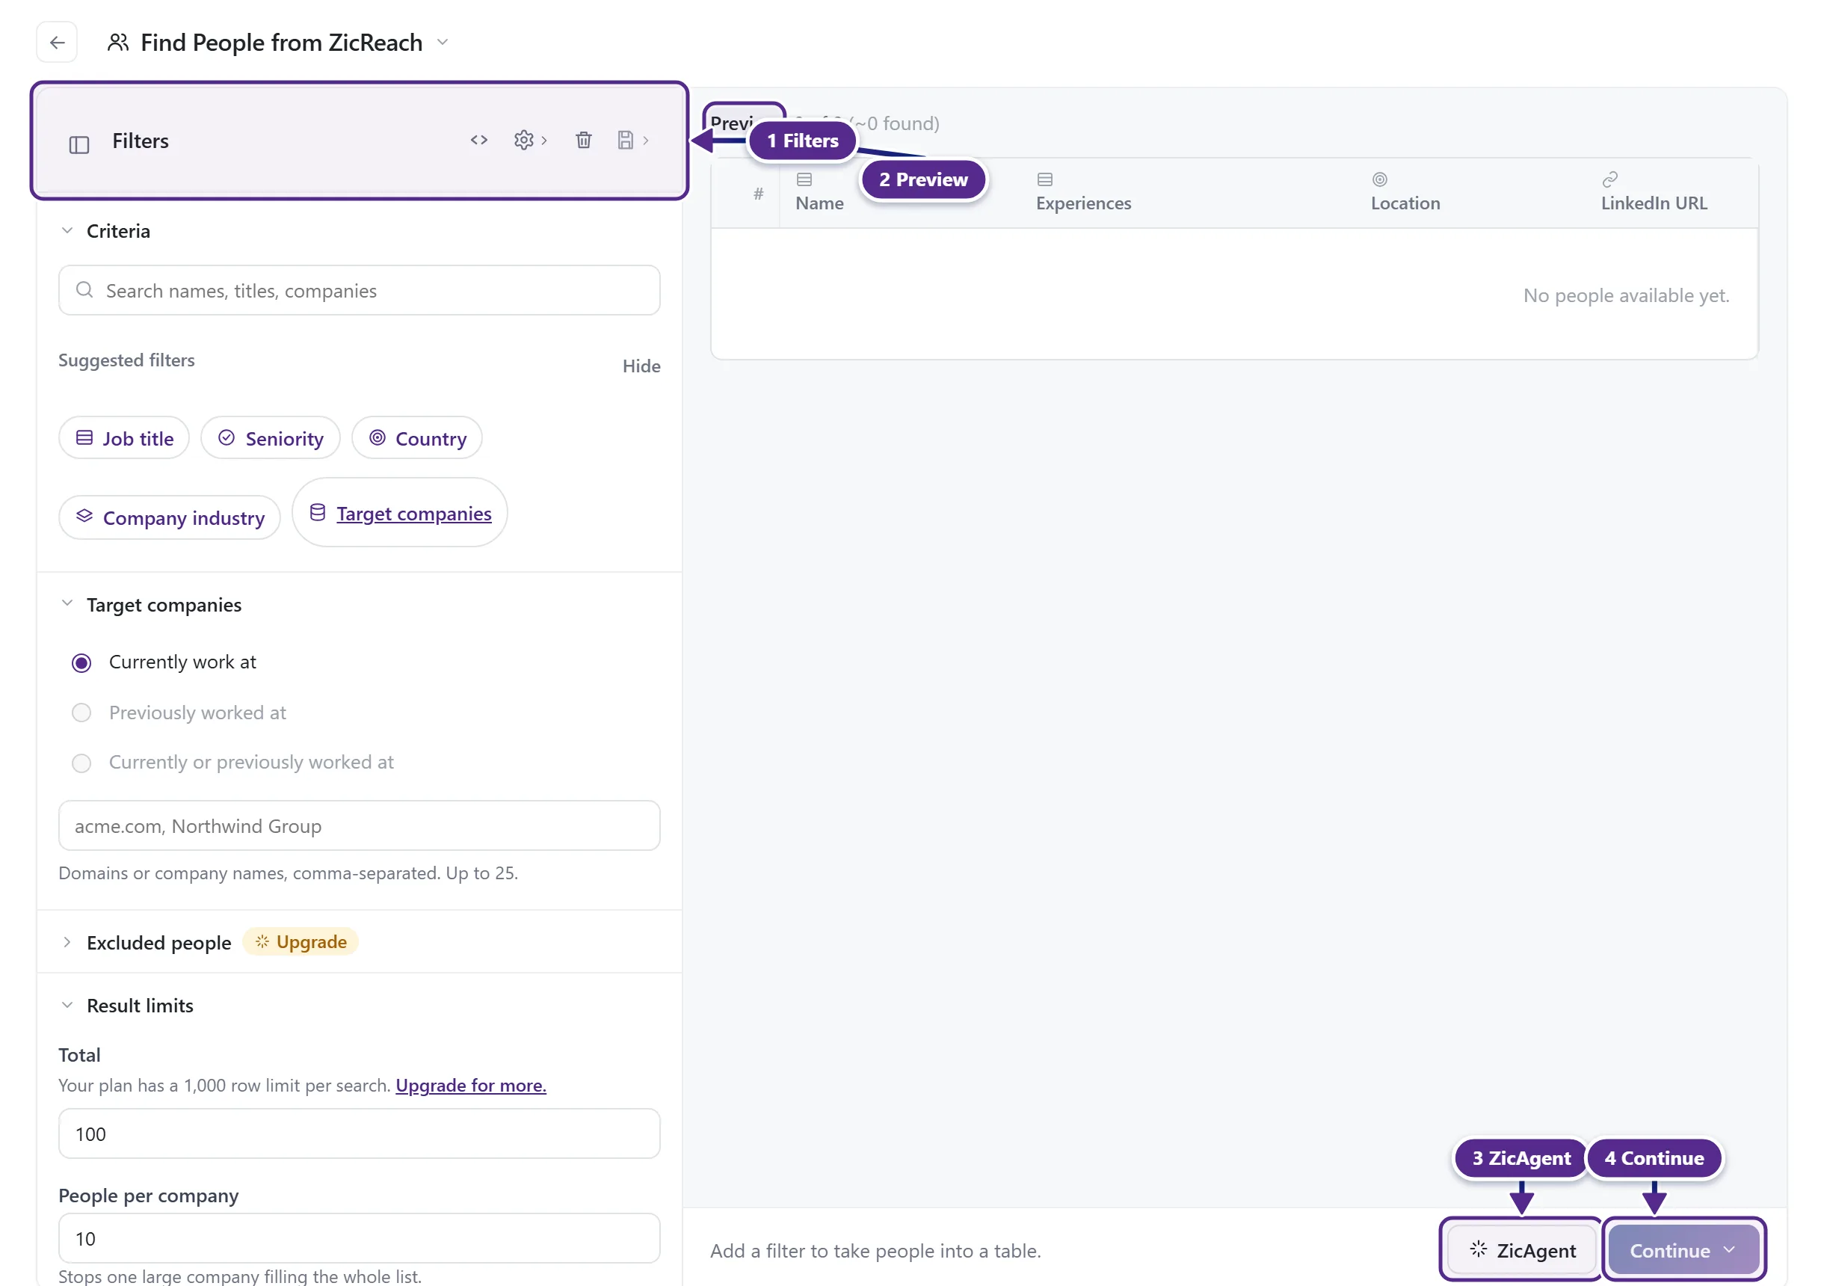1824x1286 pixels.
Task: Select the Target companies suggested filter
Action: pyautogui.click(x=400, y=513)
